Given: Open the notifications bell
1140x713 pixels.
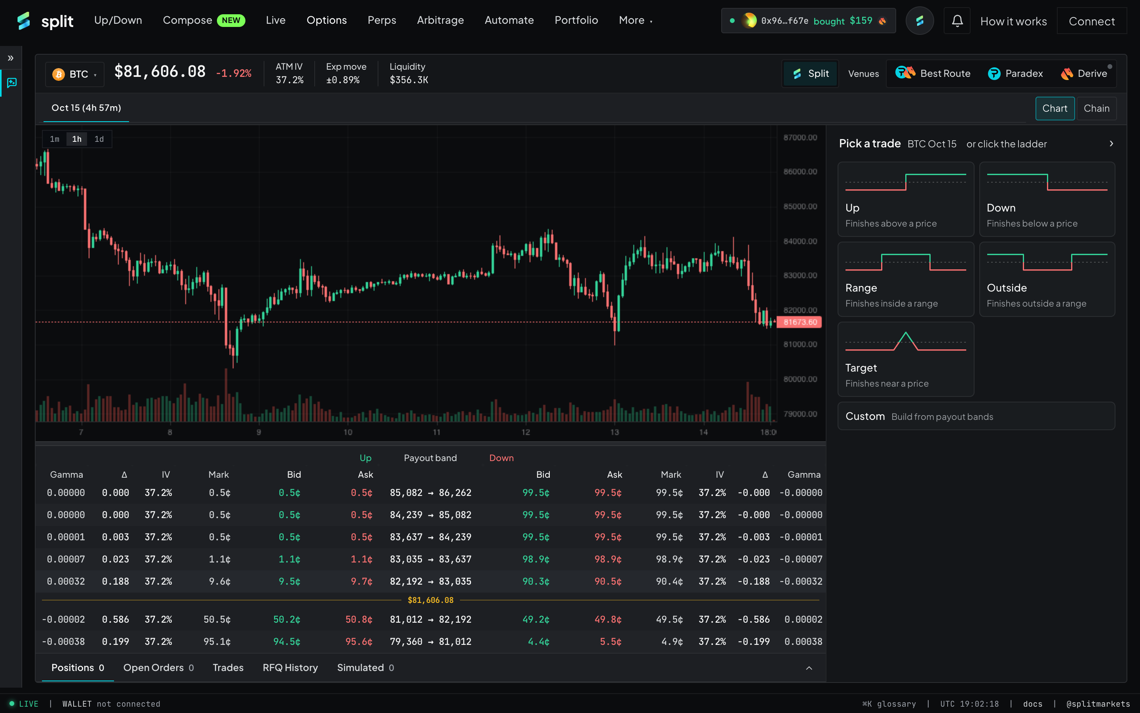Looking at the screenshot, I should pos(957,21).
